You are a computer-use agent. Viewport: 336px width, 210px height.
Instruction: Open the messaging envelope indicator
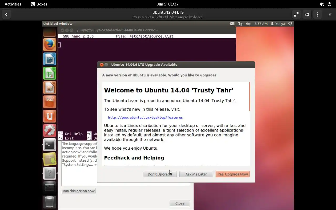click(232, 24)
